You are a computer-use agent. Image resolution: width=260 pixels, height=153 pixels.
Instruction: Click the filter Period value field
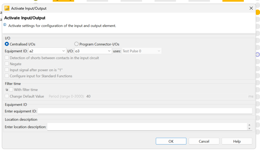(x=166, y=96)
